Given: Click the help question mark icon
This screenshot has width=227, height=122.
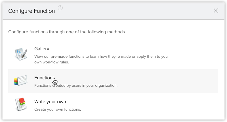Looking at the screenshot, I should click(60, 8).
